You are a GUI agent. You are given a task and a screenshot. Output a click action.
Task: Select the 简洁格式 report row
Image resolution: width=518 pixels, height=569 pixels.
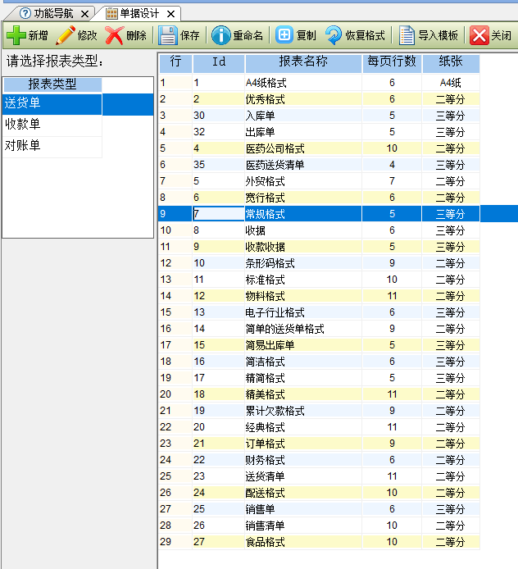[319, 362]
